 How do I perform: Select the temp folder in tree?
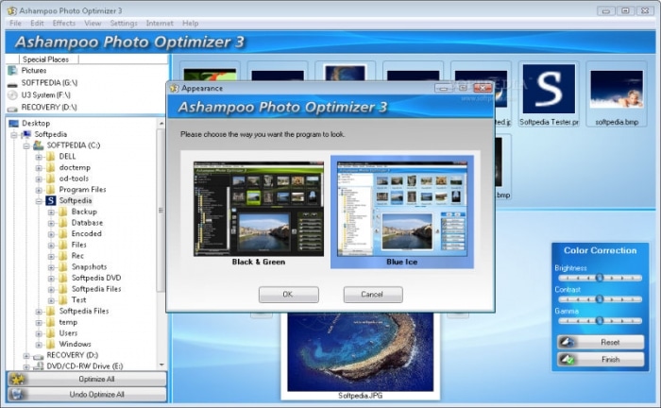coord(68,322)
